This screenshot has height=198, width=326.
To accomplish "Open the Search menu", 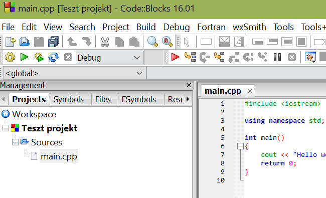I will [82, 27].
